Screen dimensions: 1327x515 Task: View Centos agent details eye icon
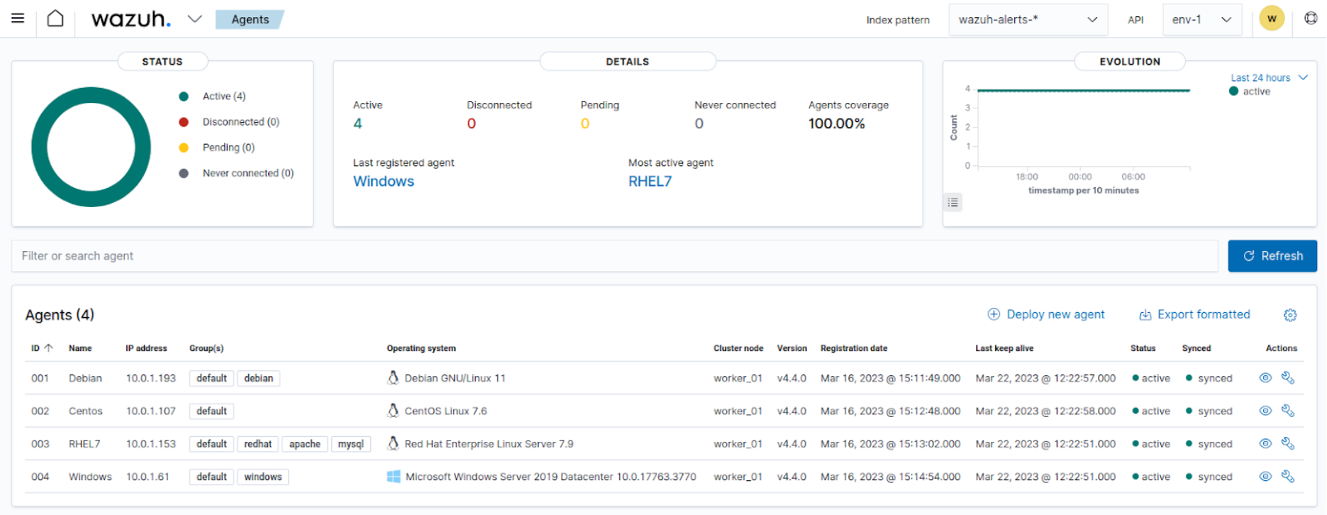pos(1265,411)
